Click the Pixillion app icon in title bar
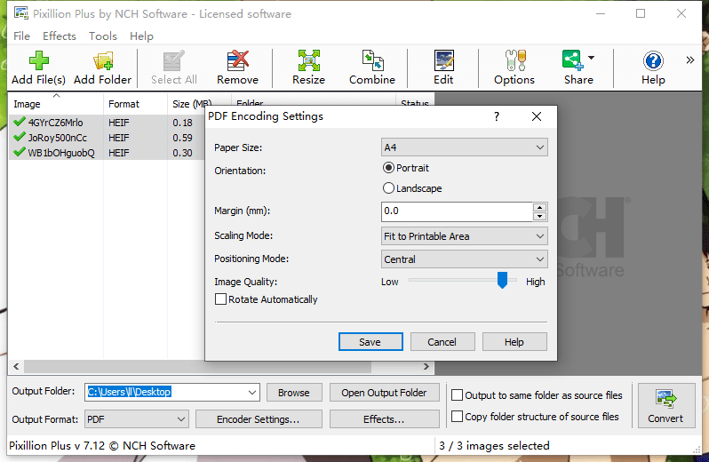Viewport: 709px width, 462px height. tap(20, 13)
